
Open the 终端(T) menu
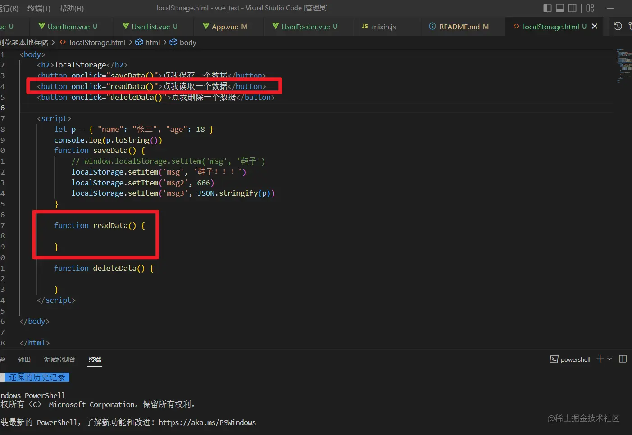(39, 8)
